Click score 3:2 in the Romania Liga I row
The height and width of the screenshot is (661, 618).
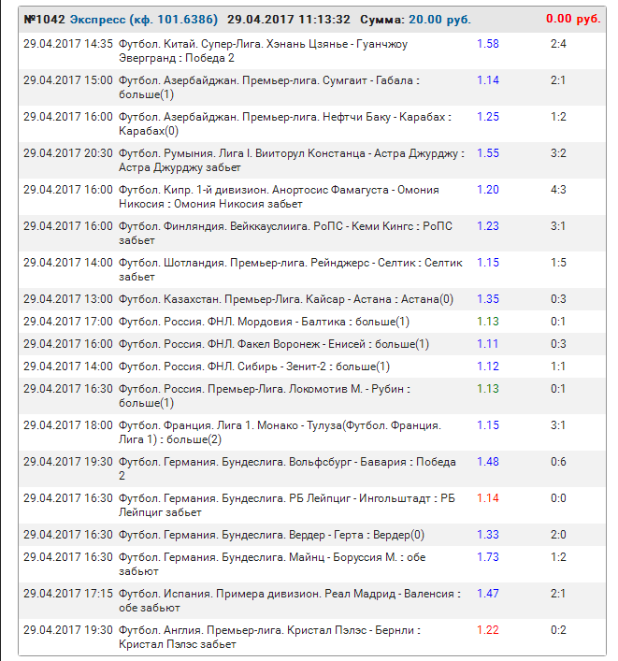click(558, 153)
